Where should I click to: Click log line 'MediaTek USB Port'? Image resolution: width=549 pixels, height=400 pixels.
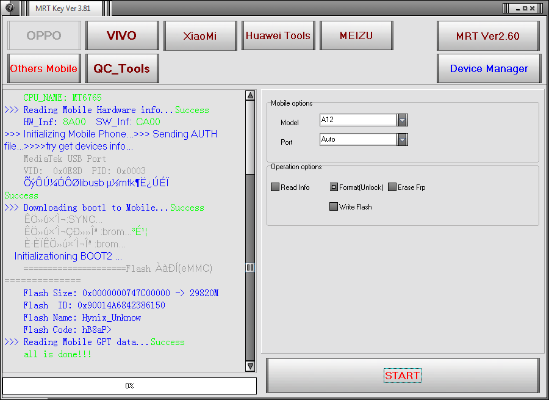click(65, 159)
